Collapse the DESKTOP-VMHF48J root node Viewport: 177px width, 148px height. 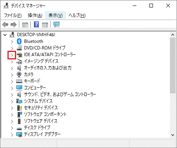point(5,35)
